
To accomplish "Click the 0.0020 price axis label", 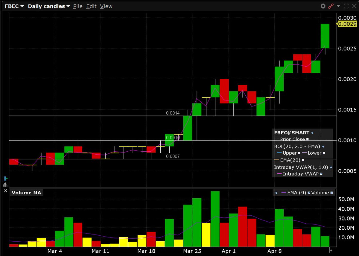I will coord(347,79).
